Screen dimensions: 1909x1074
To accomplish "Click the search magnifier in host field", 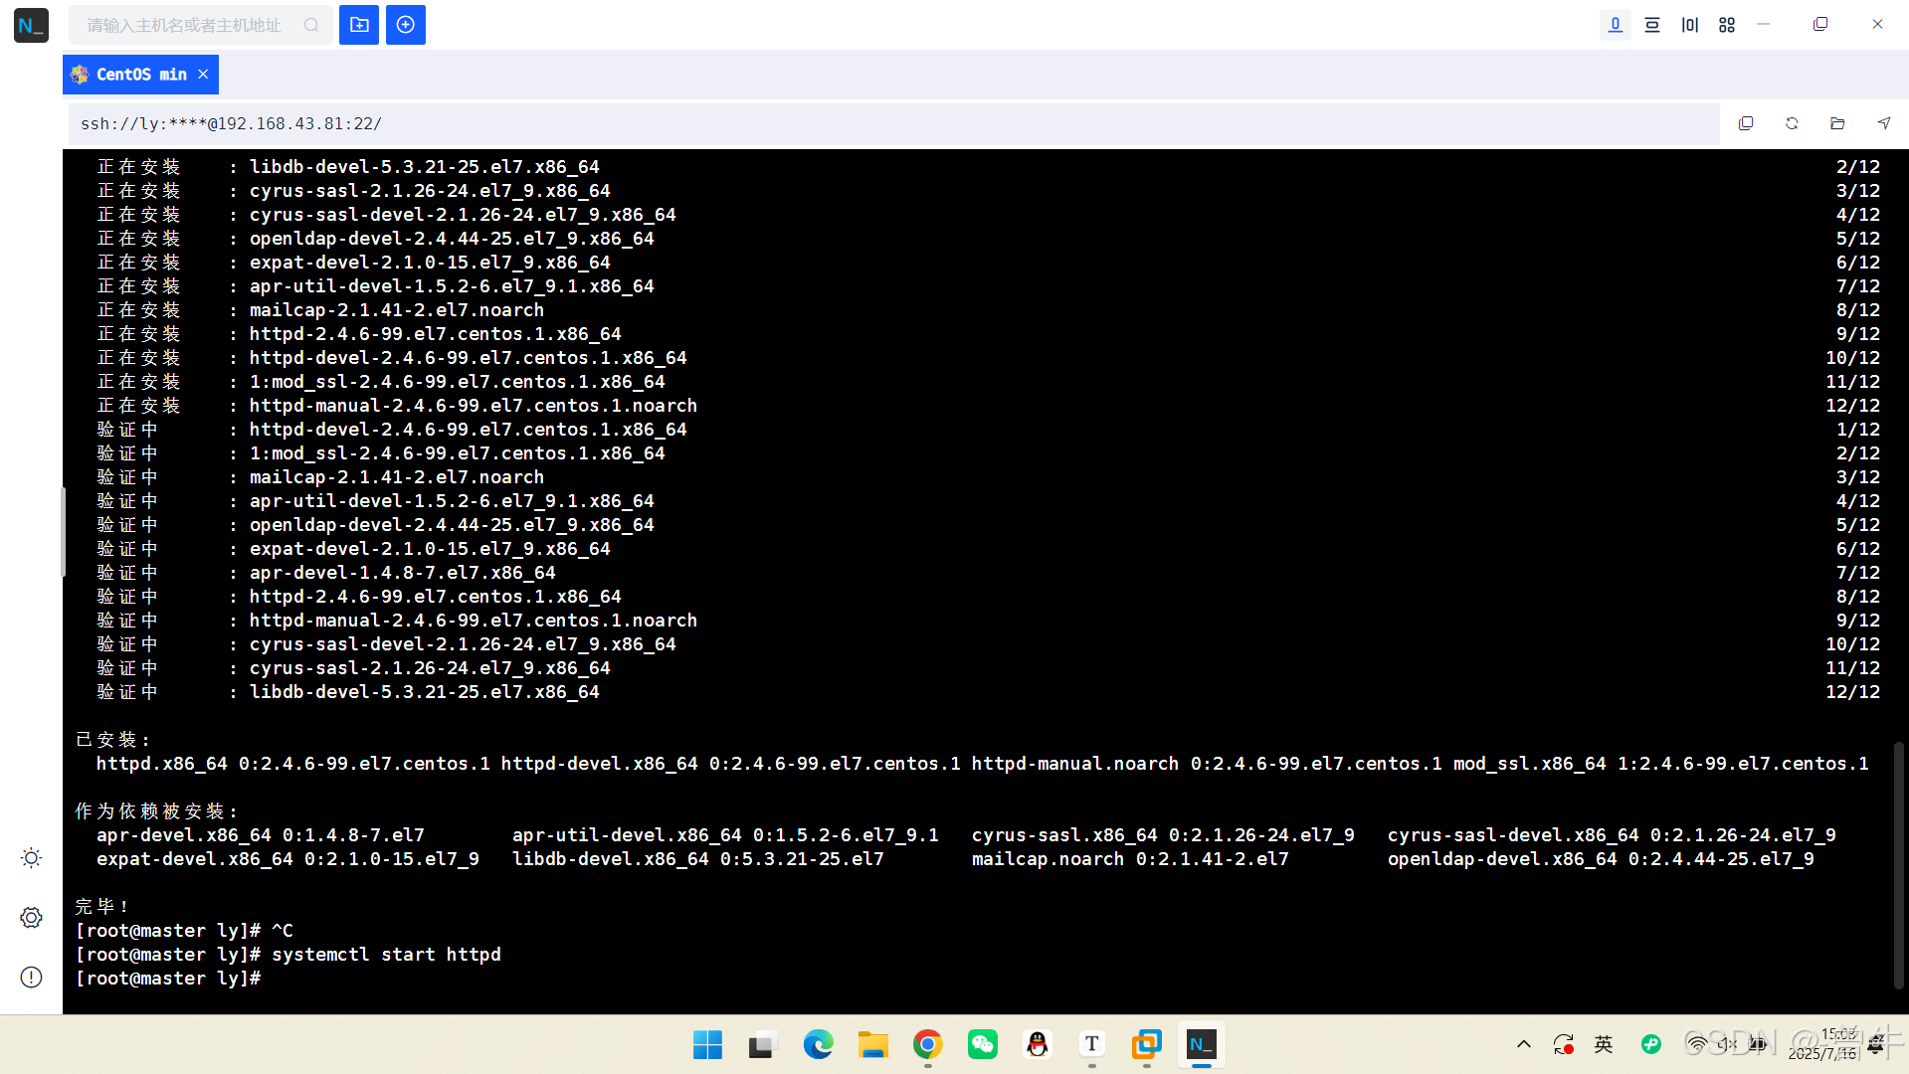I will (x=311, y=25).
